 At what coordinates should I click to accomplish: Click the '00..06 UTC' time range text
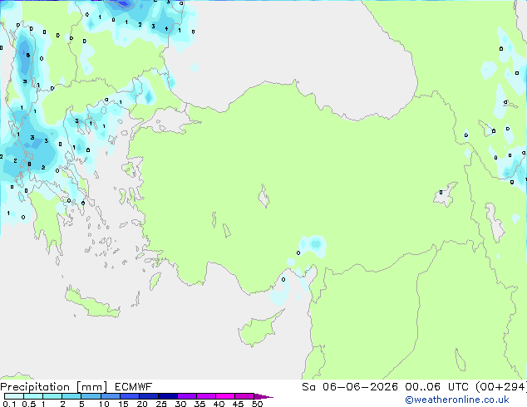436,387
